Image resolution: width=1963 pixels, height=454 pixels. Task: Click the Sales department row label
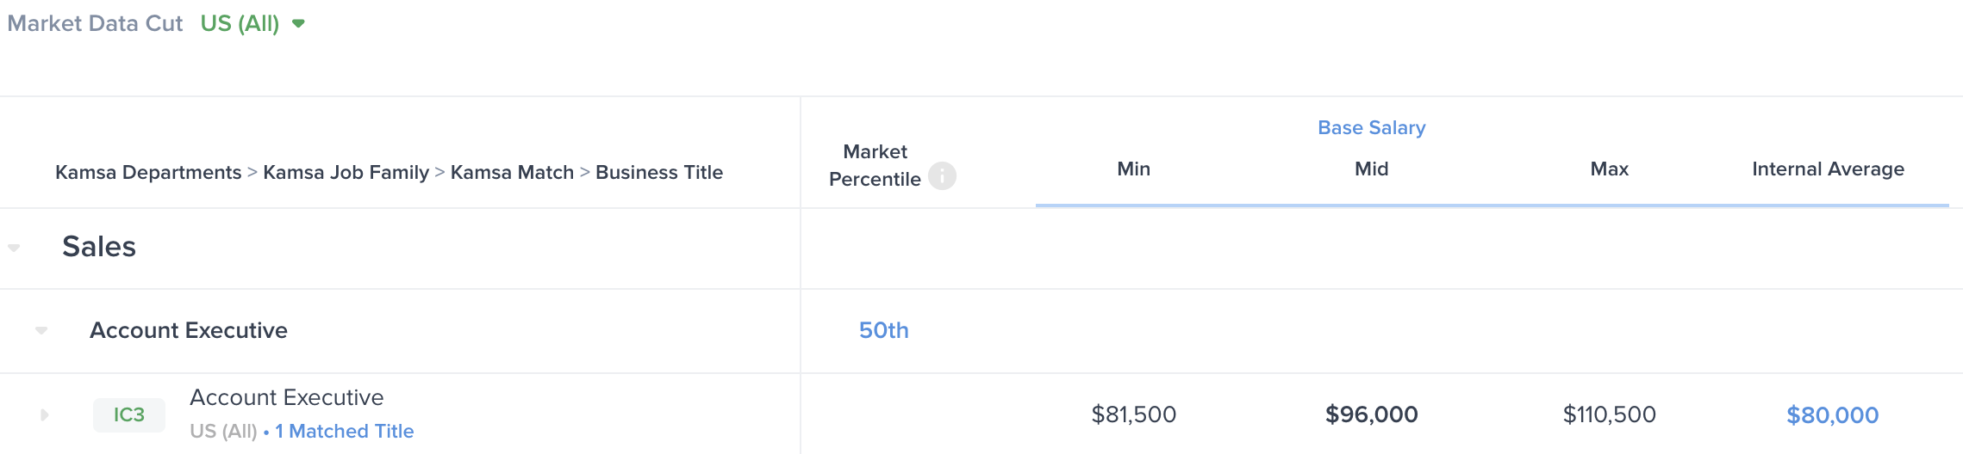tap(99, 247)
